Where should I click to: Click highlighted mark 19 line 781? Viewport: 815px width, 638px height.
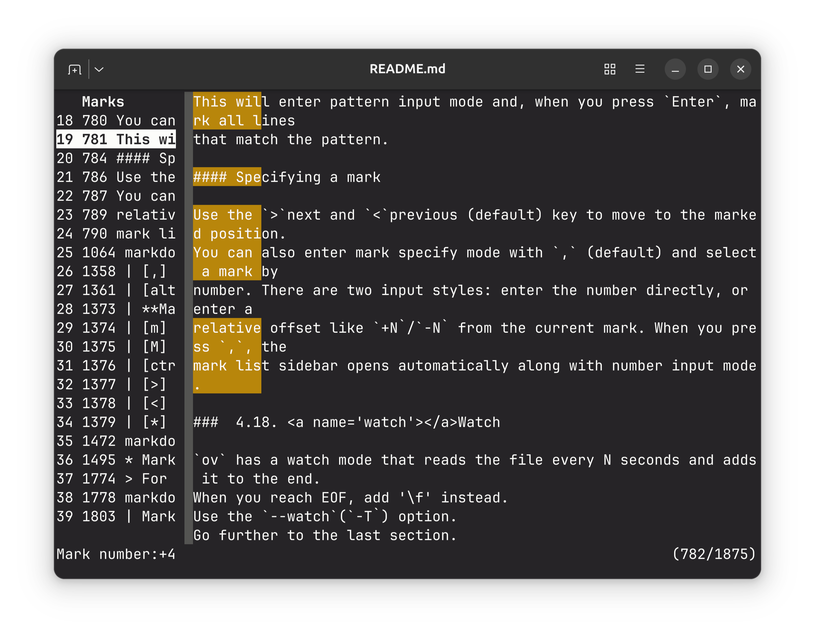[x=116, y=139]
